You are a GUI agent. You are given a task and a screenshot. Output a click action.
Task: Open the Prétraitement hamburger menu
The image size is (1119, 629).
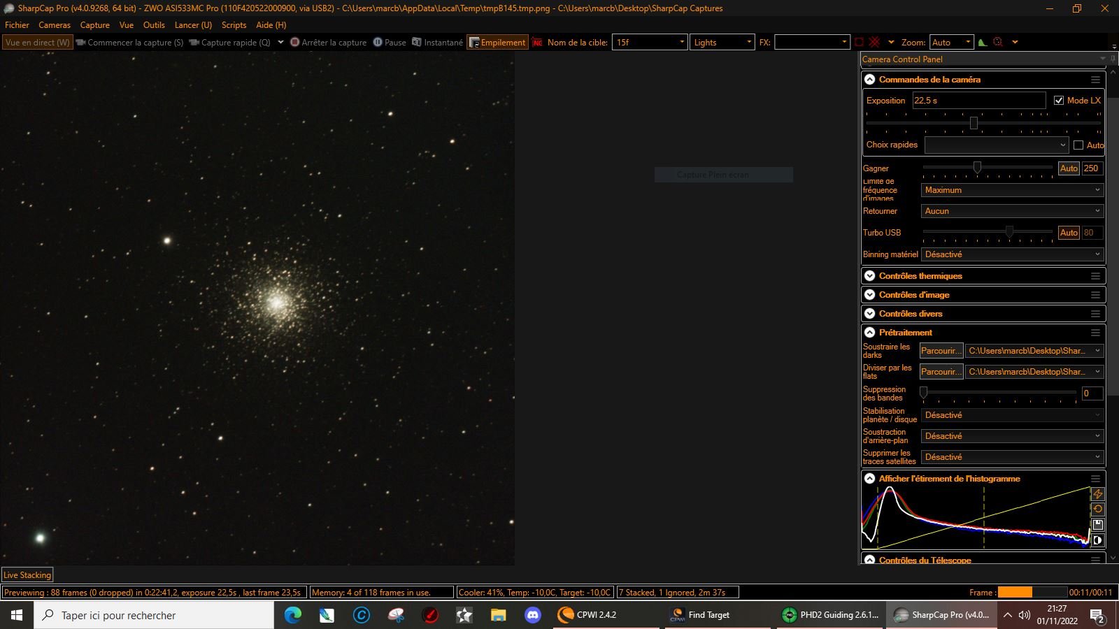[1096, 333]
